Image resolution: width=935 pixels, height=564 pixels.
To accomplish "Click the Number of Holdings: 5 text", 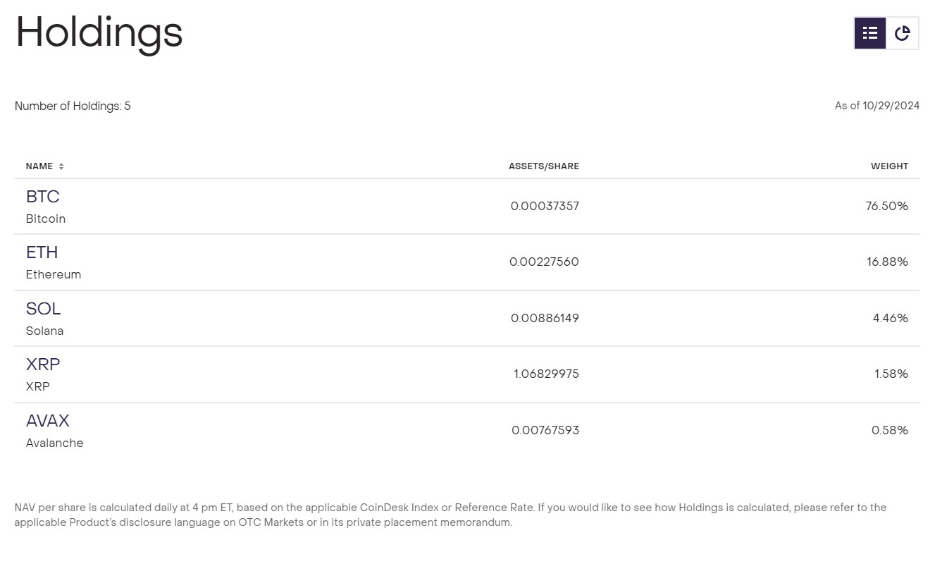I will click(73, 106).
